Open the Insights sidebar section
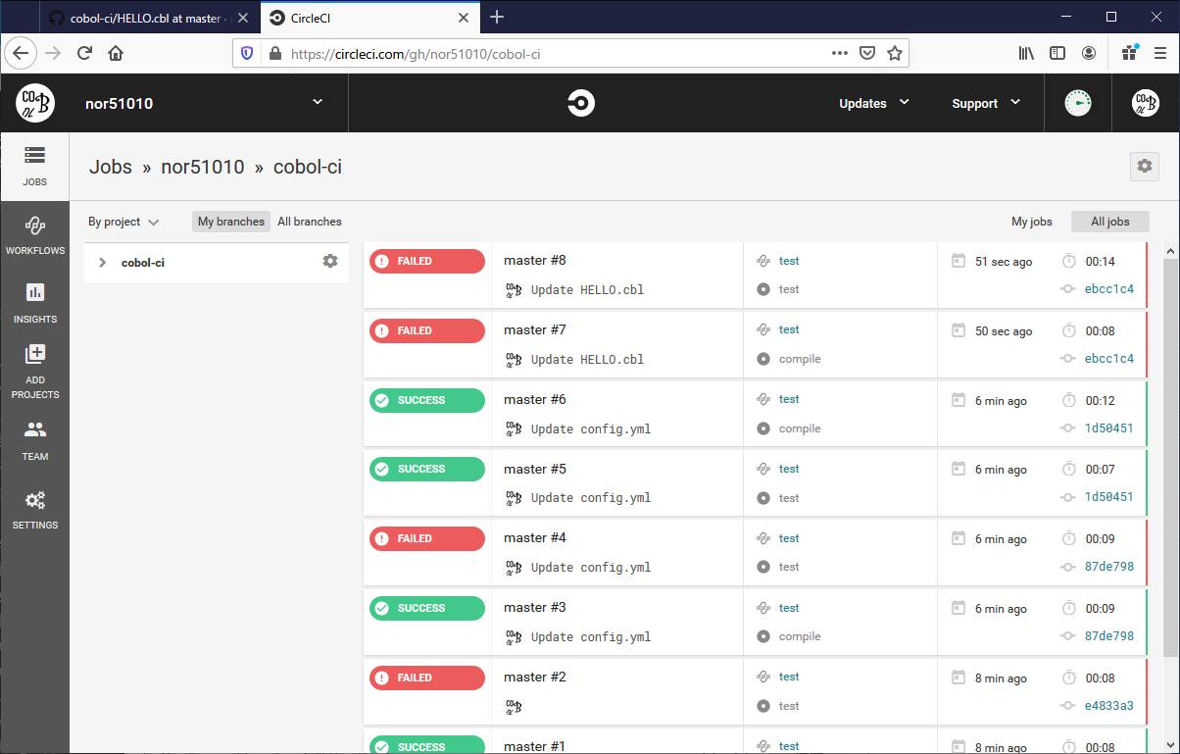The width and height of the screenshot is (1180, 754). coord(34,304)
